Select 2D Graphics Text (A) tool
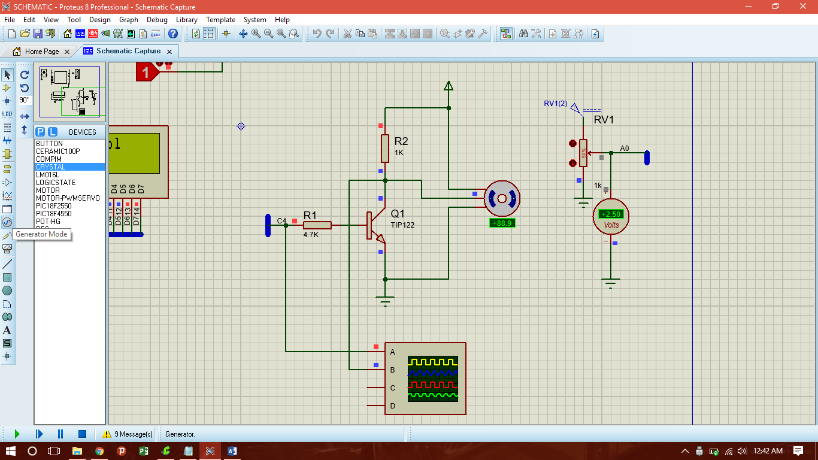The width and height of the screenshot is (818, 460). coord(7,330)
